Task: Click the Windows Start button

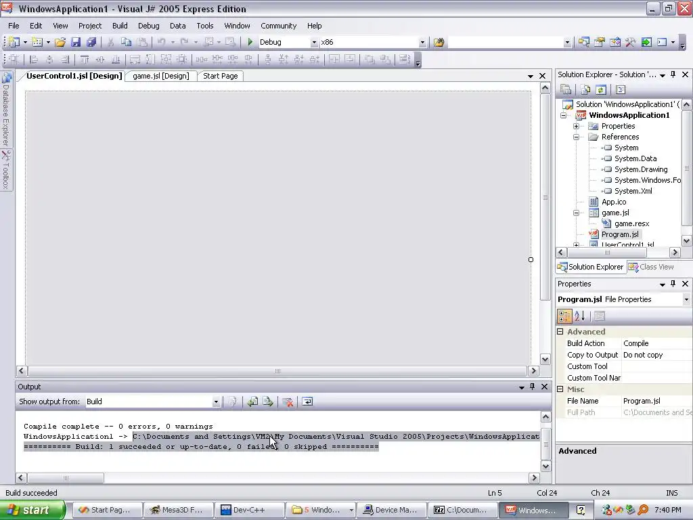Action: 32,510
